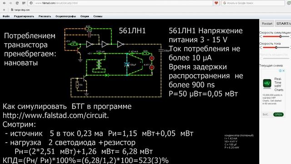Reload the page with the refresh icon

[17, 3]
